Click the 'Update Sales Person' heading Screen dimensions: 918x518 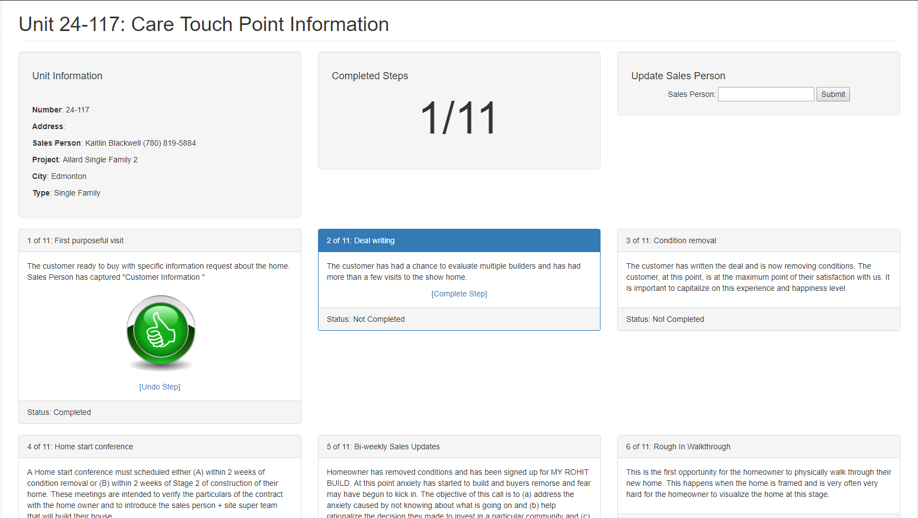tap(678, 76)
